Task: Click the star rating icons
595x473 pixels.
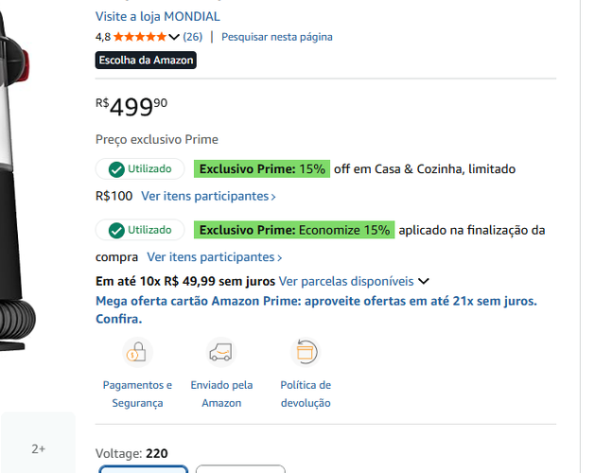Action: [x=140, y=37]
